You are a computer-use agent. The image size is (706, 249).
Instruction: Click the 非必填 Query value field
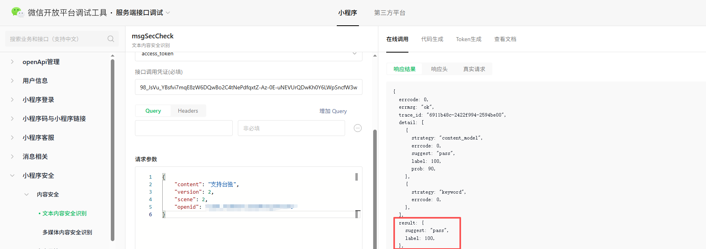click(291, 128)
